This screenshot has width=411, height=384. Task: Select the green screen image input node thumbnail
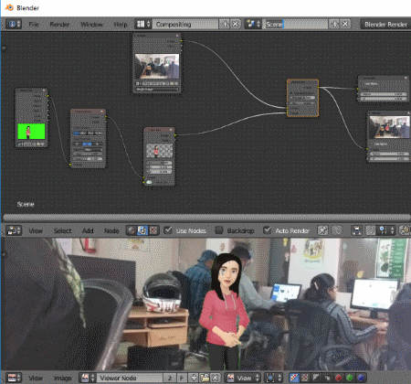pos(31,132)
